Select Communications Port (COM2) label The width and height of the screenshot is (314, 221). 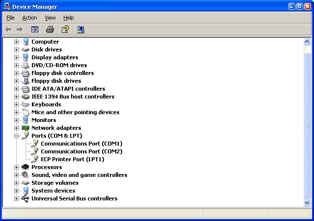[x=81, y=151]
